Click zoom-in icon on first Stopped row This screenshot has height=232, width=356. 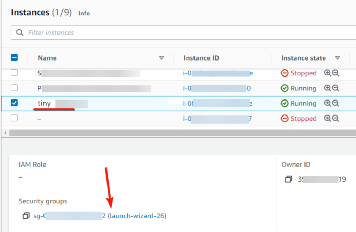327,73
